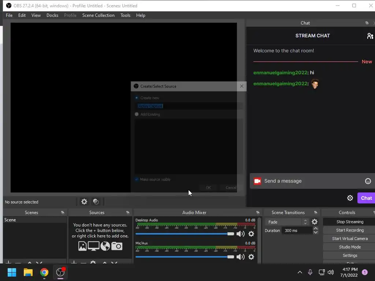The image size is (375, 281).
Task: Enable Studio Mode
Action: click(350, 247)
